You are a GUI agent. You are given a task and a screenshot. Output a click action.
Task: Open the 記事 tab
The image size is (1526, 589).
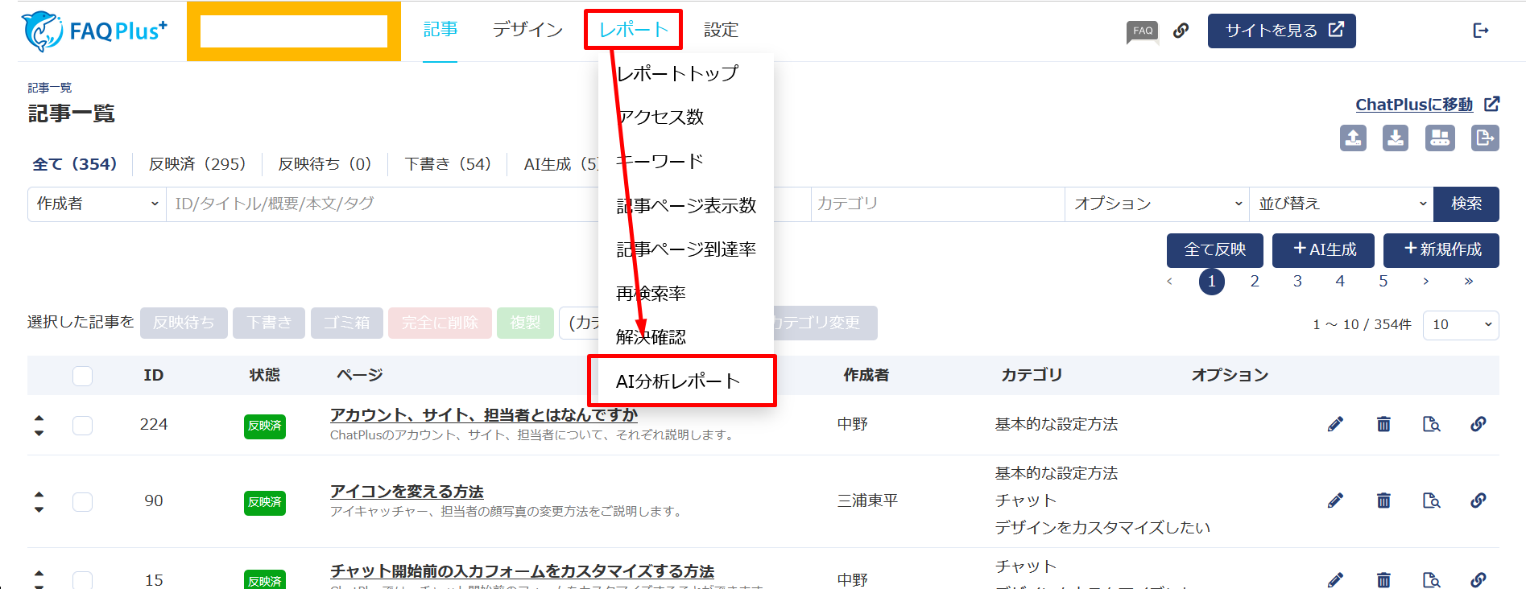(440, 30)
